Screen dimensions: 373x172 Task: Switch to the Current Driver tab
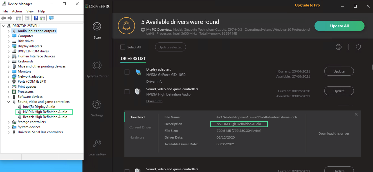click(140, 127)
